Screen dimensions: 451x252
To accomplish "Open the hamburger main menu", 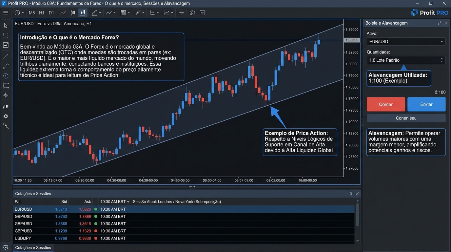I will coord(6,13).
